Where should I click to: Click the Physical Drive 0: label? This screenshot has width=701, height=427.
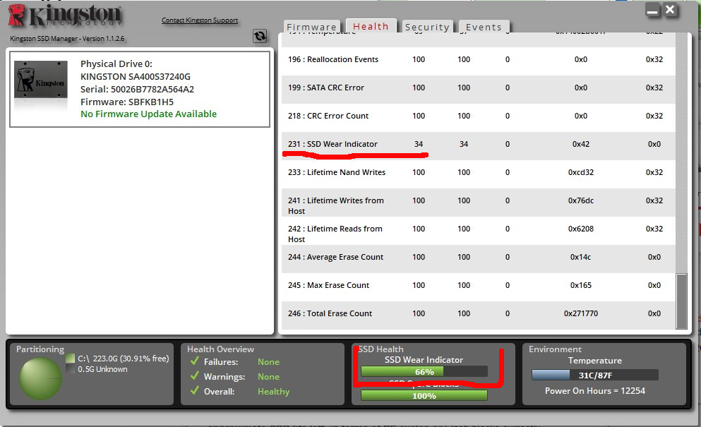(116, 64)
